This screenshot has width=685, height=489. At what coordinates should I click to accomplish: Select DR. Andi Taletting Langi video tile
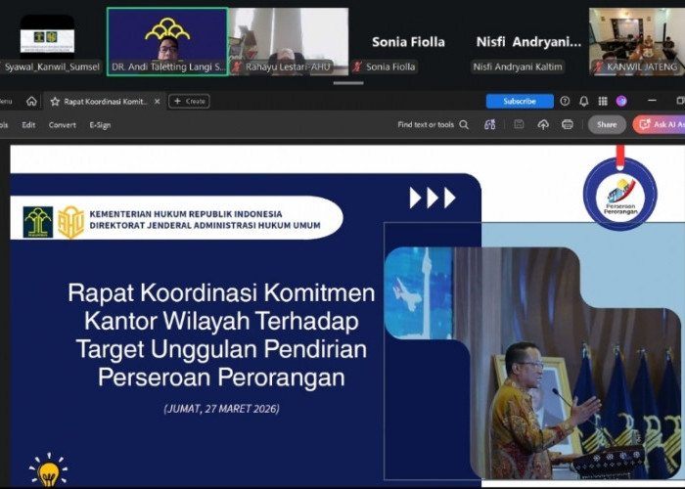[167, 41]
